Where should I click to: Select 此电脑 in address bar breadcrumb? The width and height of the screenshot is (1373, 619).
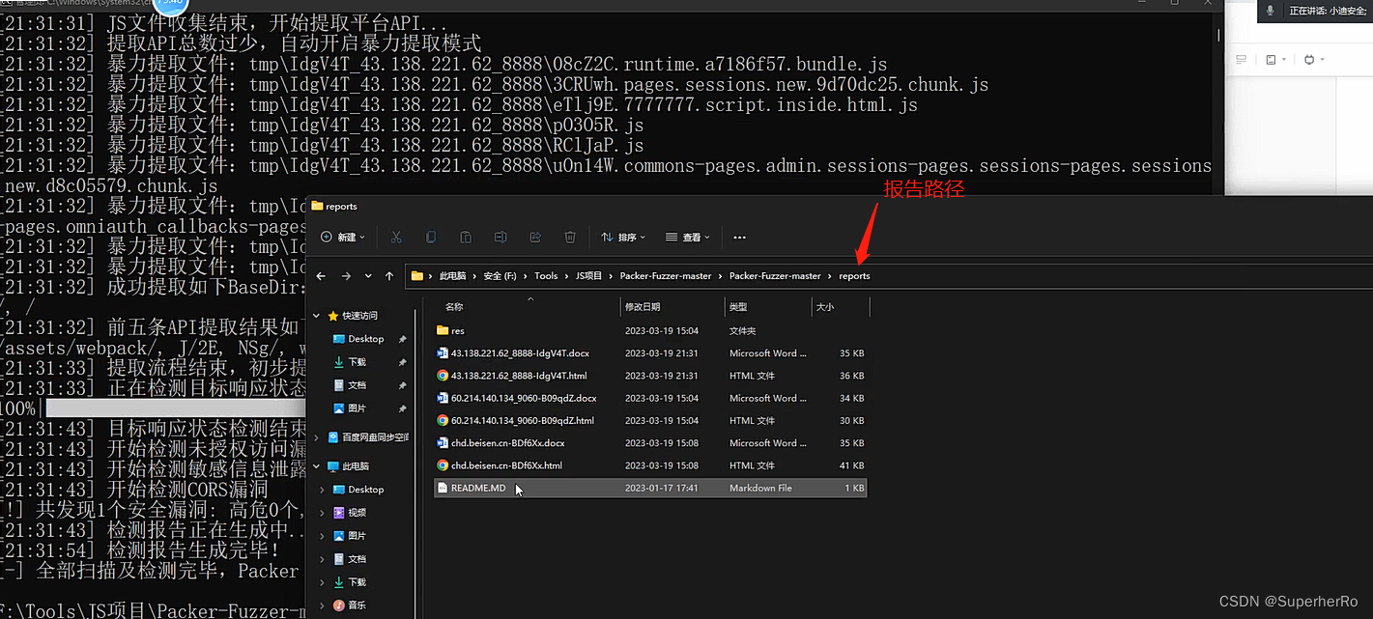(452, 276)
